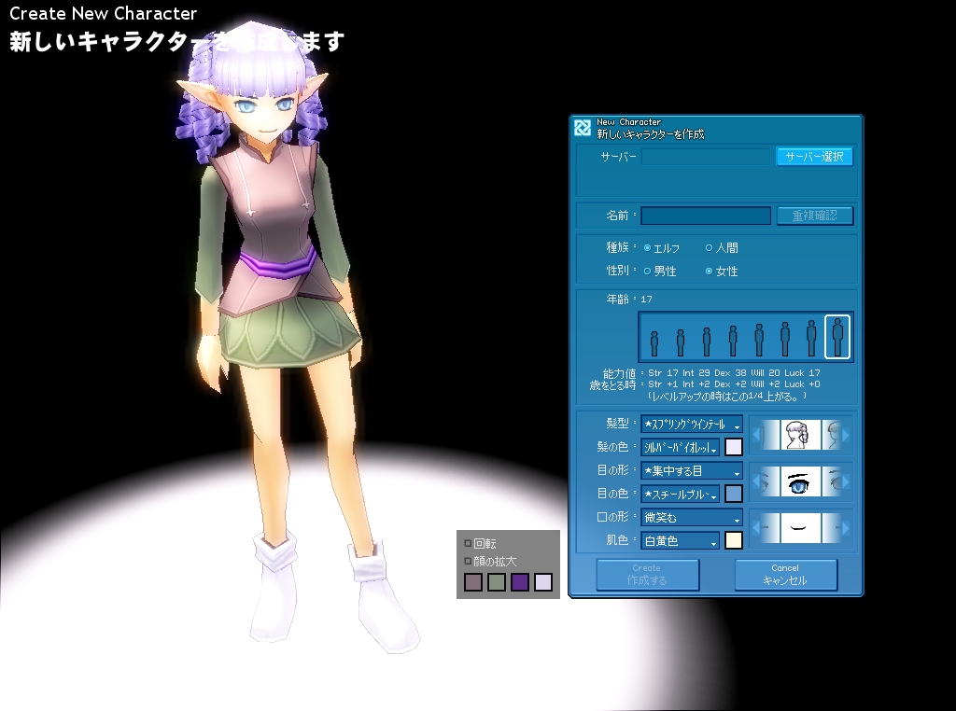The width and height of the screenshot is (956, 711).
Task: Click the left arrow of the hairstyle preview
Action: click(x=758, y=435)
